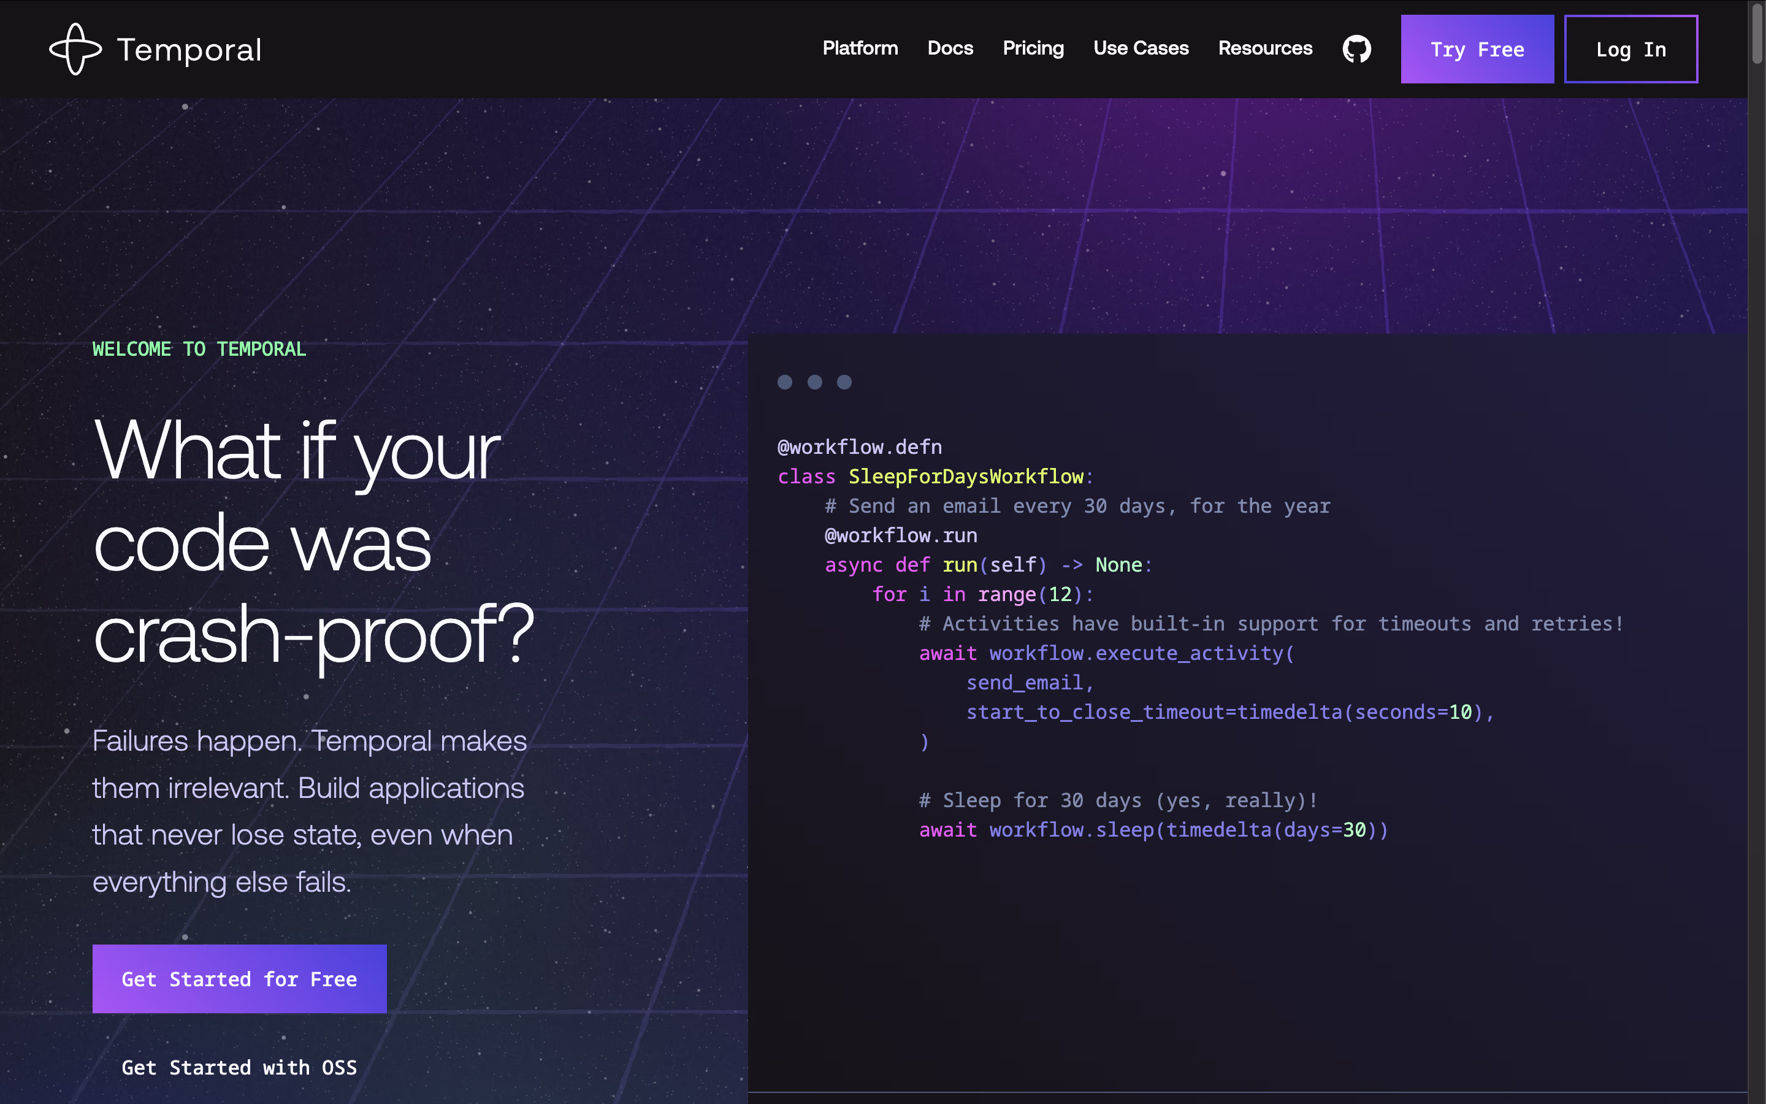Click the "await workflow.execute_activity(" line
1766x1104 pixels.
coord(1107,653)
